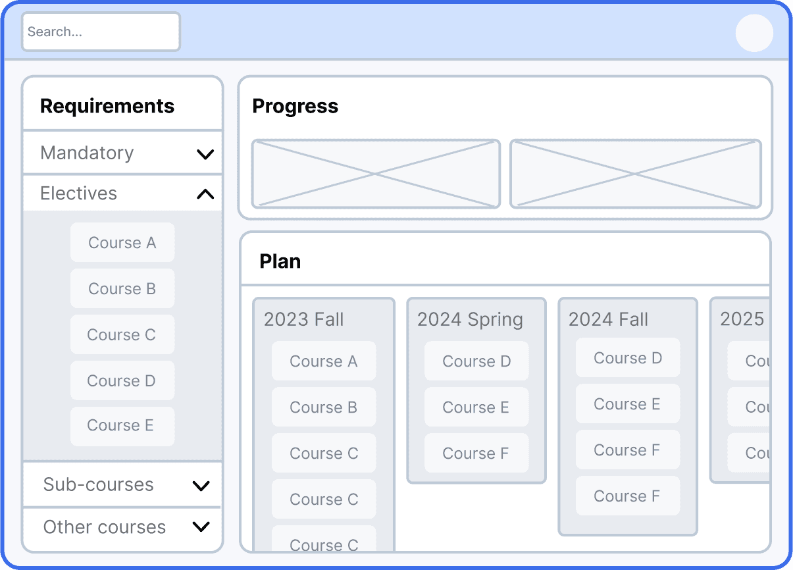
Task: Expand the Sub-courses chevron
Action: [x=201, y=486]
